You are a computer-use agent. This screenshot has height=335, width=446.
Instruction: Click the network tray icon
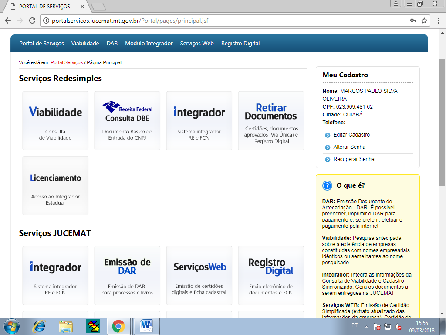[x=387, y=327]
